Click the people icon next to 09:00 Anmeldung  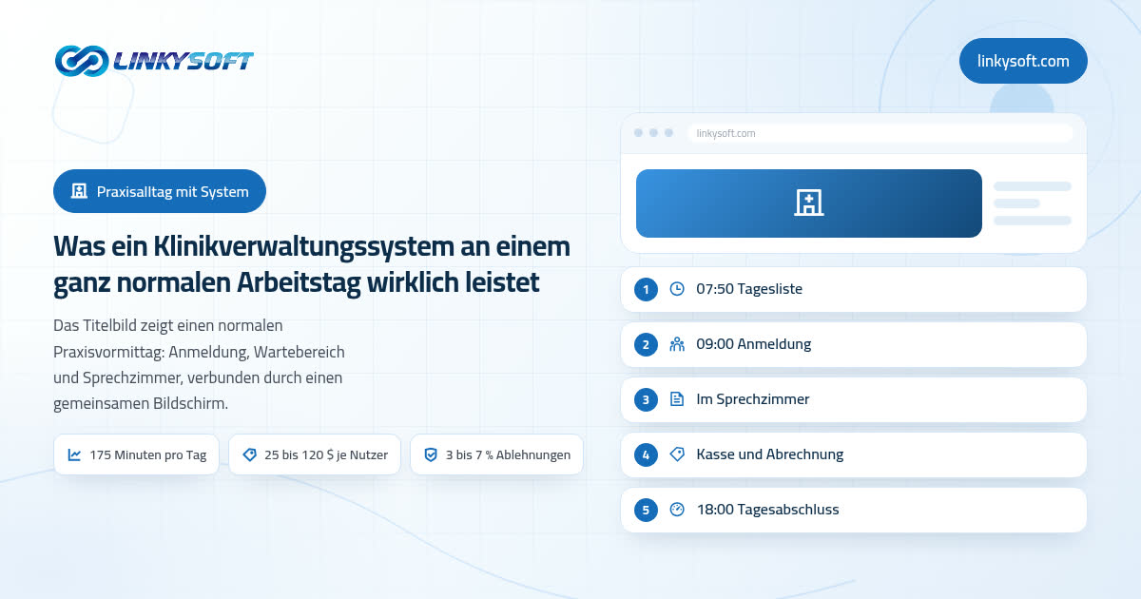[677, 344]
